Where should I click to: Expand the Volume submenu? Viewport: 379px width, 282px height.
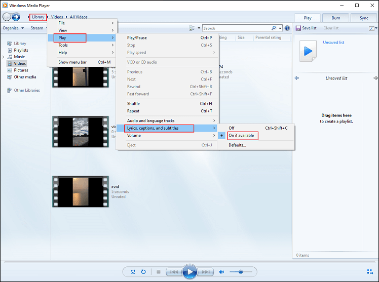134,136
